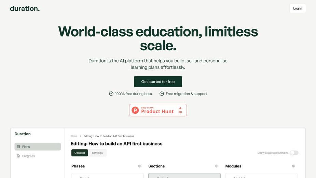Screen dimensions: 316x178
Task: Toggle Show all personalizations switch
Action: 294,153
